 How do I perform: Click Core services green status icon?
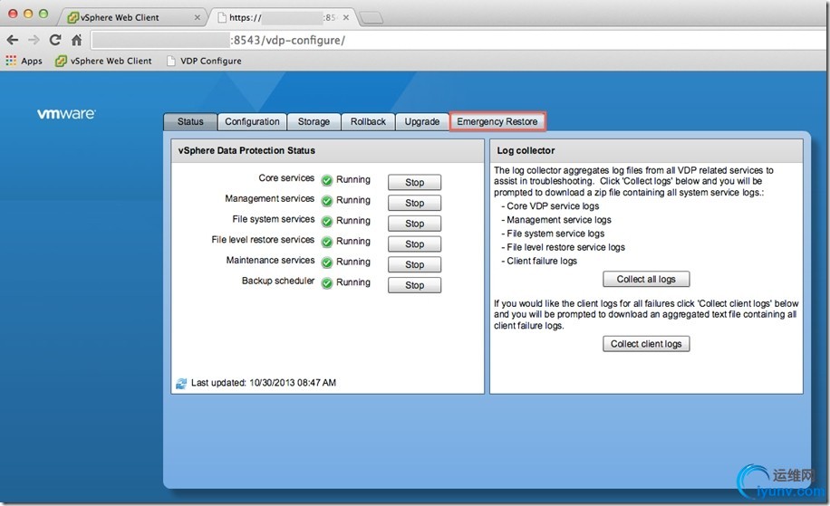326,180
